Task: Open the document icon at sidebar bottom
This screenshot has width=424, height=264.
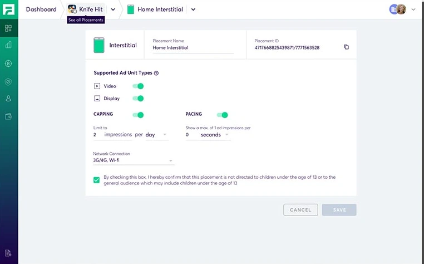Action: [x=8, y=253]
